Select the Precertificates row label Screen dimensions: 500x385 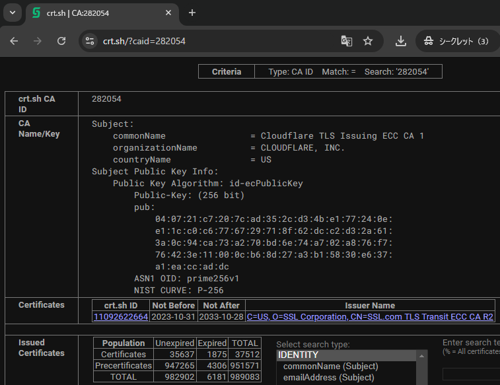(124, 366)
